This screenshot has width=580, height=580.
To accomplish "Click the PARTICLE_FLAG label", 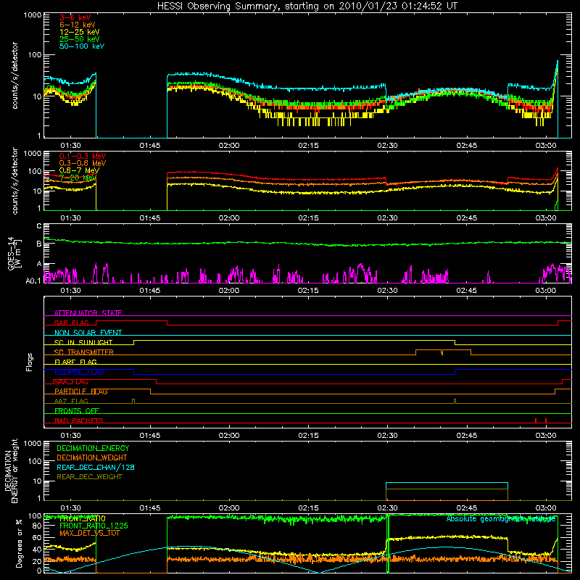I will coord(81,391).
